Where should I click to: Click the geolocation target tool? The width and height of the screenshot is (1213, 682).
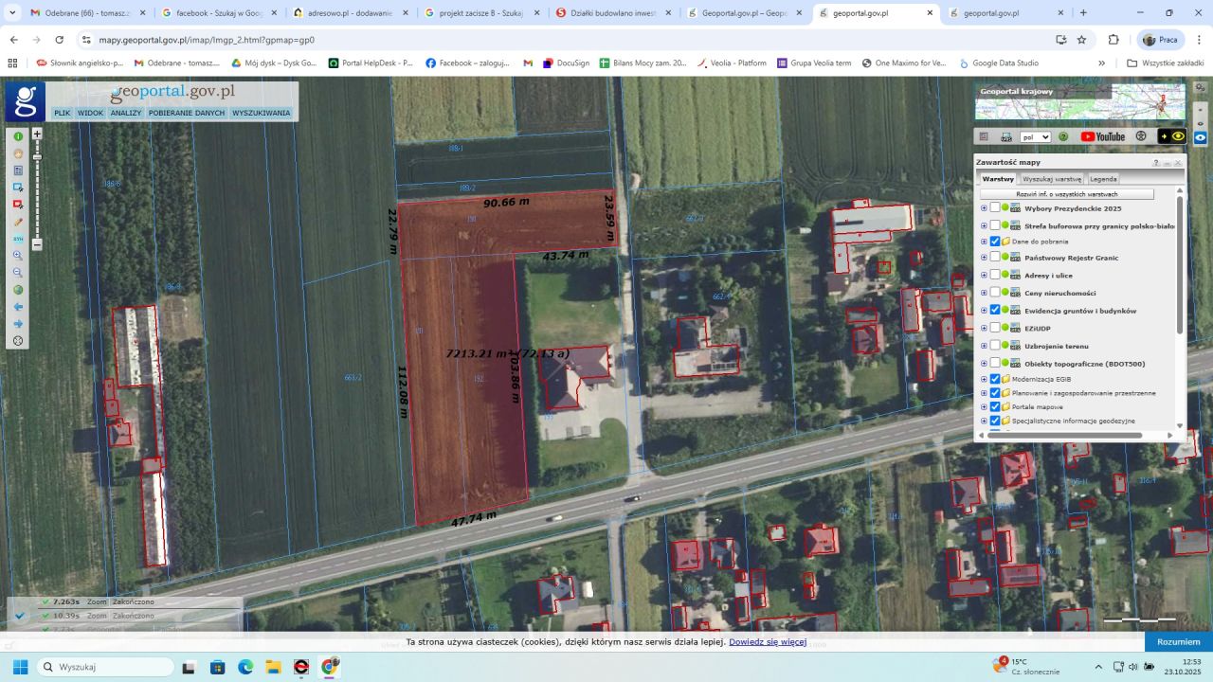point(18,341)
